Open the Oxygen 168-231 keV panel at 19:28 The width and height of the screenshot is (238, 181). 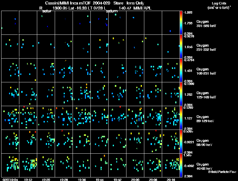64,70
